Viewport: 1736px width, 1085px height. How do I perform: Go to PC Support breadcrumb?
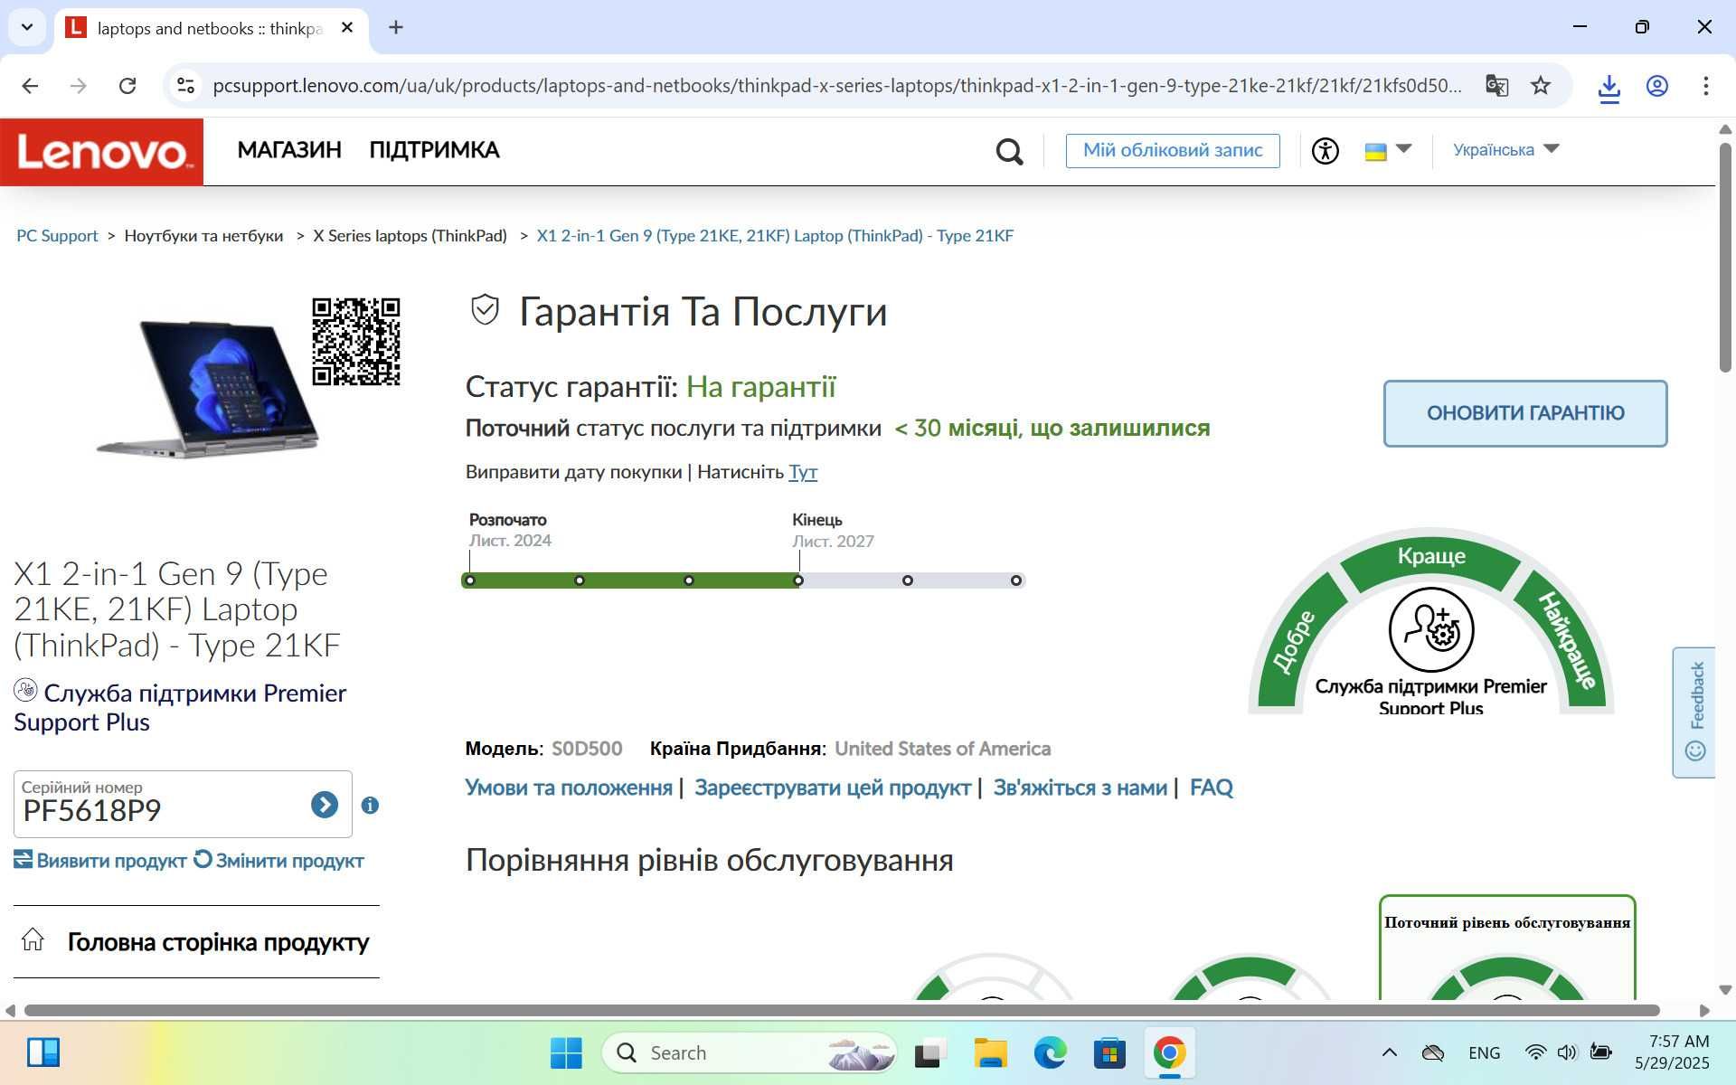57,236
